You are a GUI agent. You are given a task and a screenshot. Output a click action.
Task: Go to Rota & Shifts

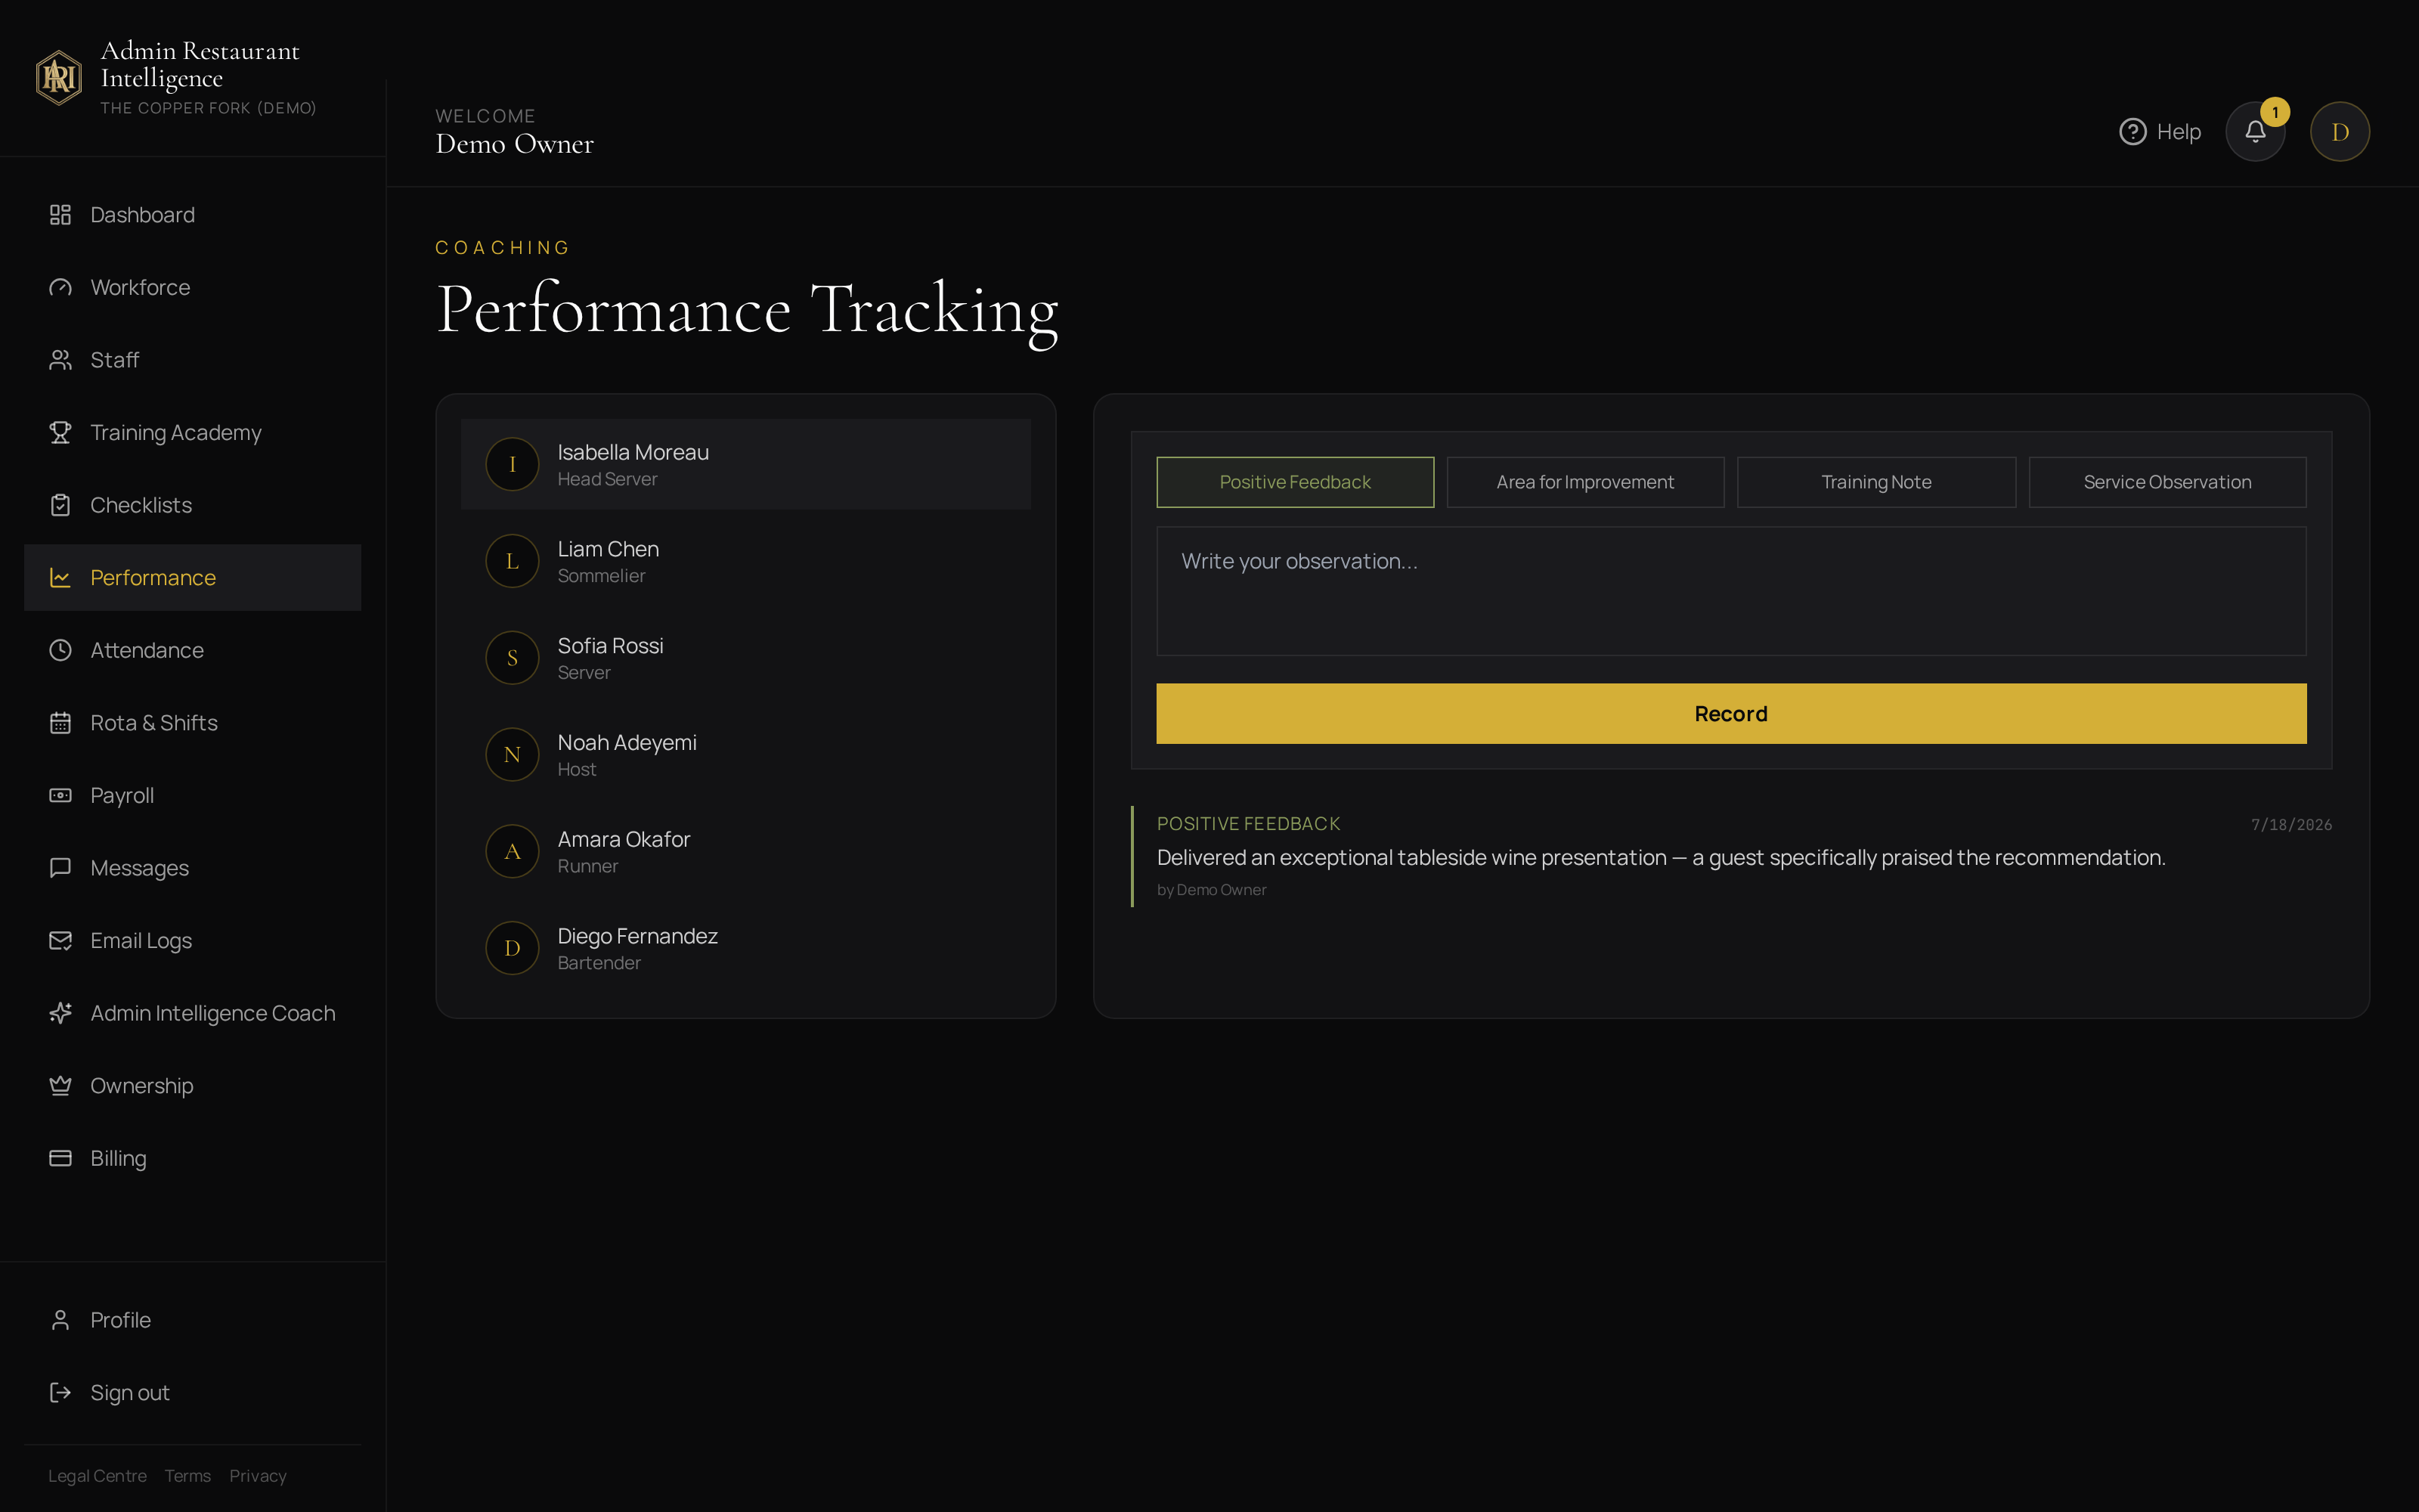point(193,723)
